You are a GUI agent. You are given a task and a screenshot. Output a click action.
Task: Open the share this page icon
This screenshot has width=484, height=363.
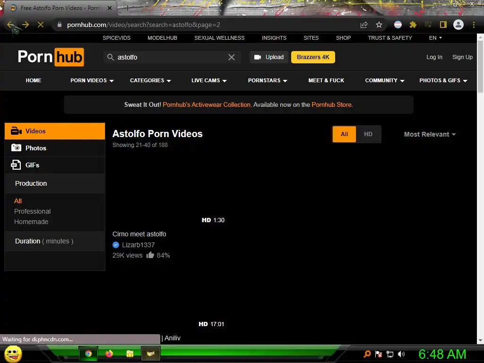pos(364,25)
